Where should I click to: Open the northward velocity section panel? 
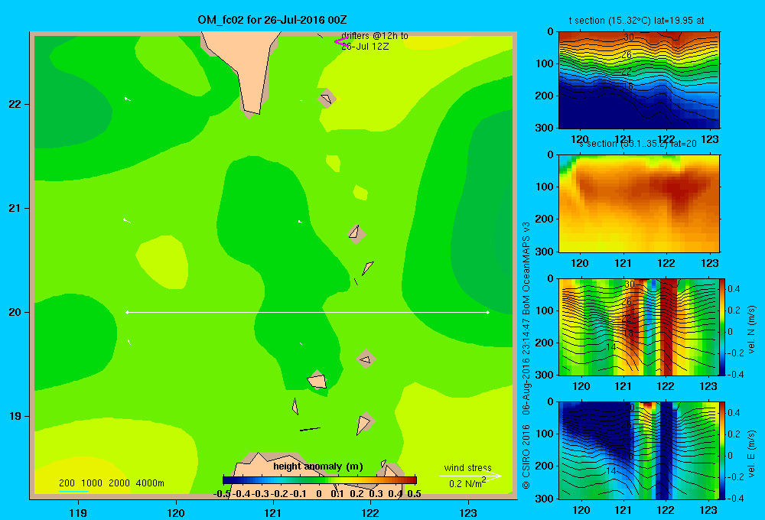click(639, 327)
